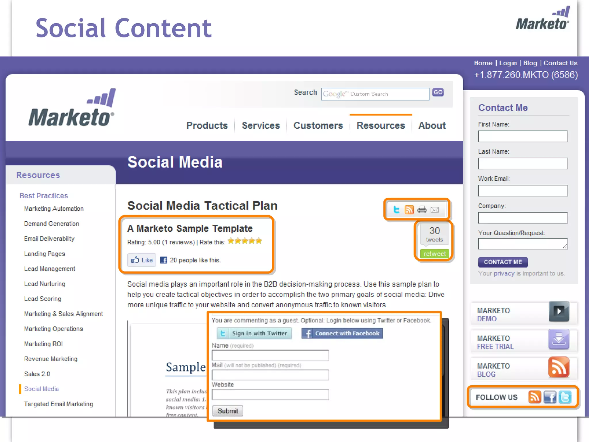Click the Marketo logo on the website header
589x442 pixels.
72,107
